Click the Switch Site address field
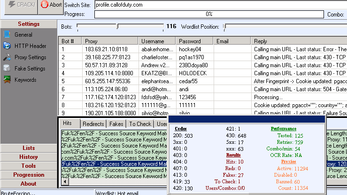 tap(221, 5)
